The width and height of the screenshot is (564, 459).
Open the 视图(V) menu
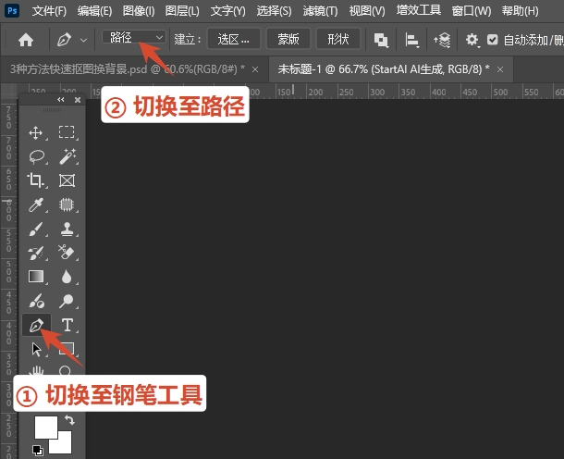(367, 11)
